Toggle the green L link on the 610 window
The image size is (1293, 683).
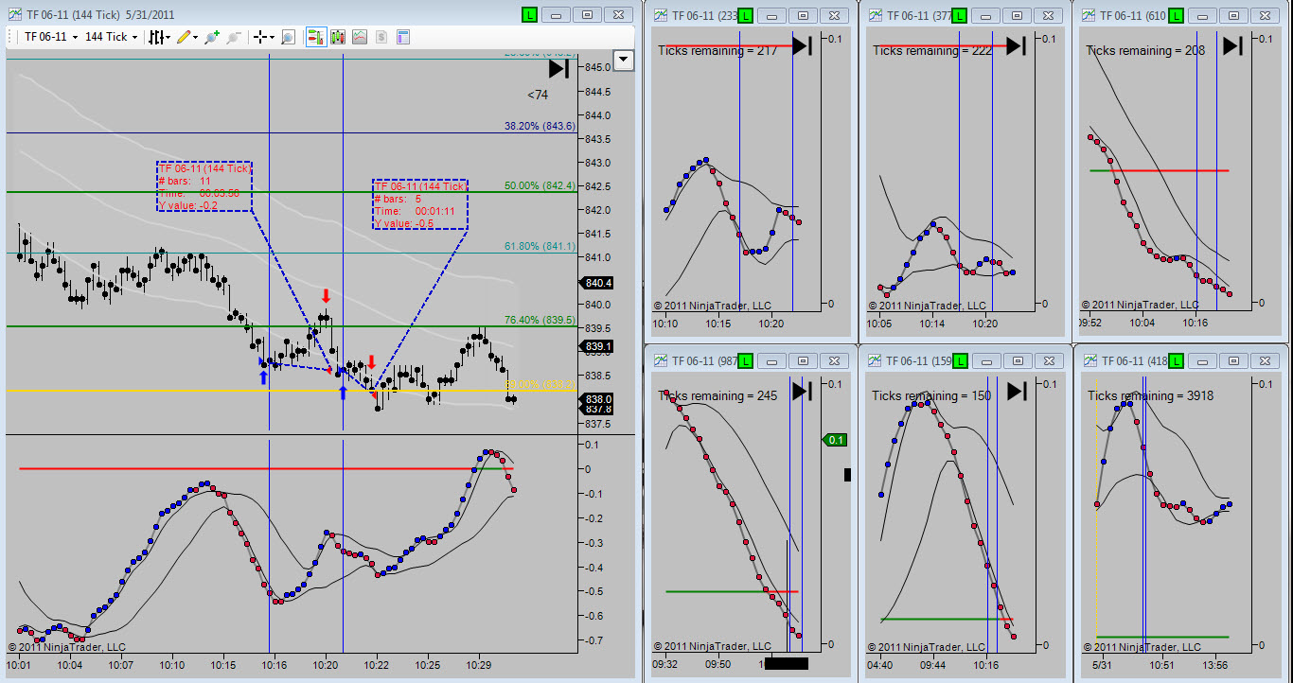[x=1177, y=15]
